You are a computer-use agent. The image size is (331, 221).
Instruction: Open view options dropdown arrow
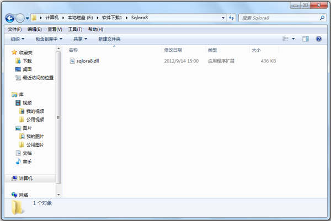[293, 39]
